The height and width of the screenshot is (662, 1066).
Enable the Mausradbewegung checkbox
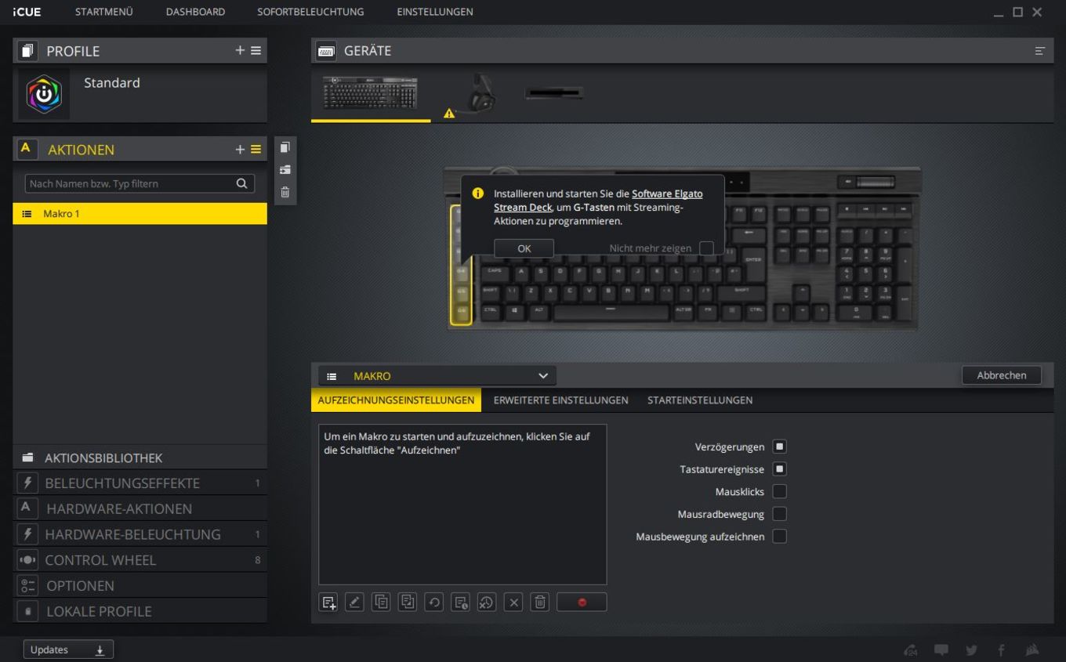pos(779,514)
